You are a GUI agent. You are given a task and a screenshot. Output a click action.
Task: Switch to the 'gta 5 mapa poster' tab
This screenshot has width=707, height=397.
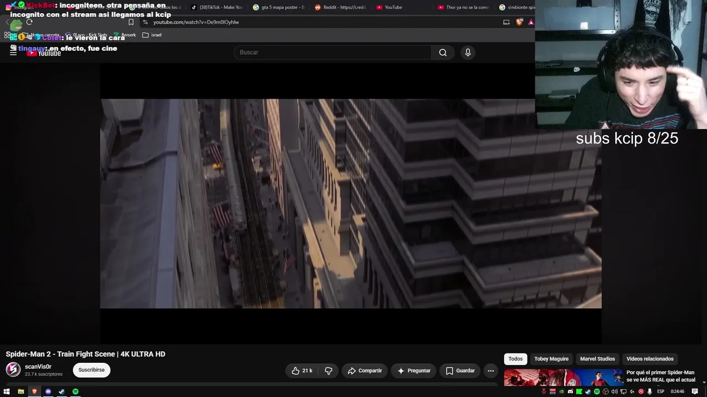tap(279, 7)
